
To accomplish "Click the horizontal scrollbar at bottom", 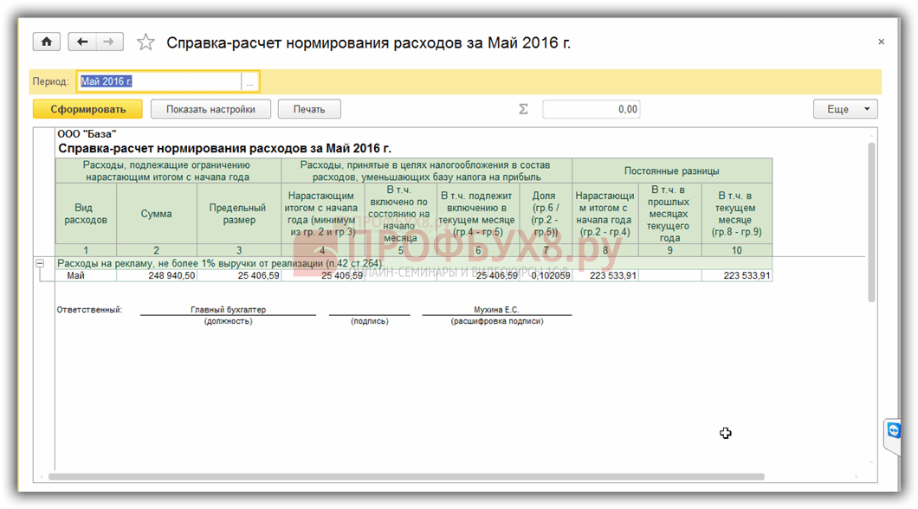I will point(407,476).
